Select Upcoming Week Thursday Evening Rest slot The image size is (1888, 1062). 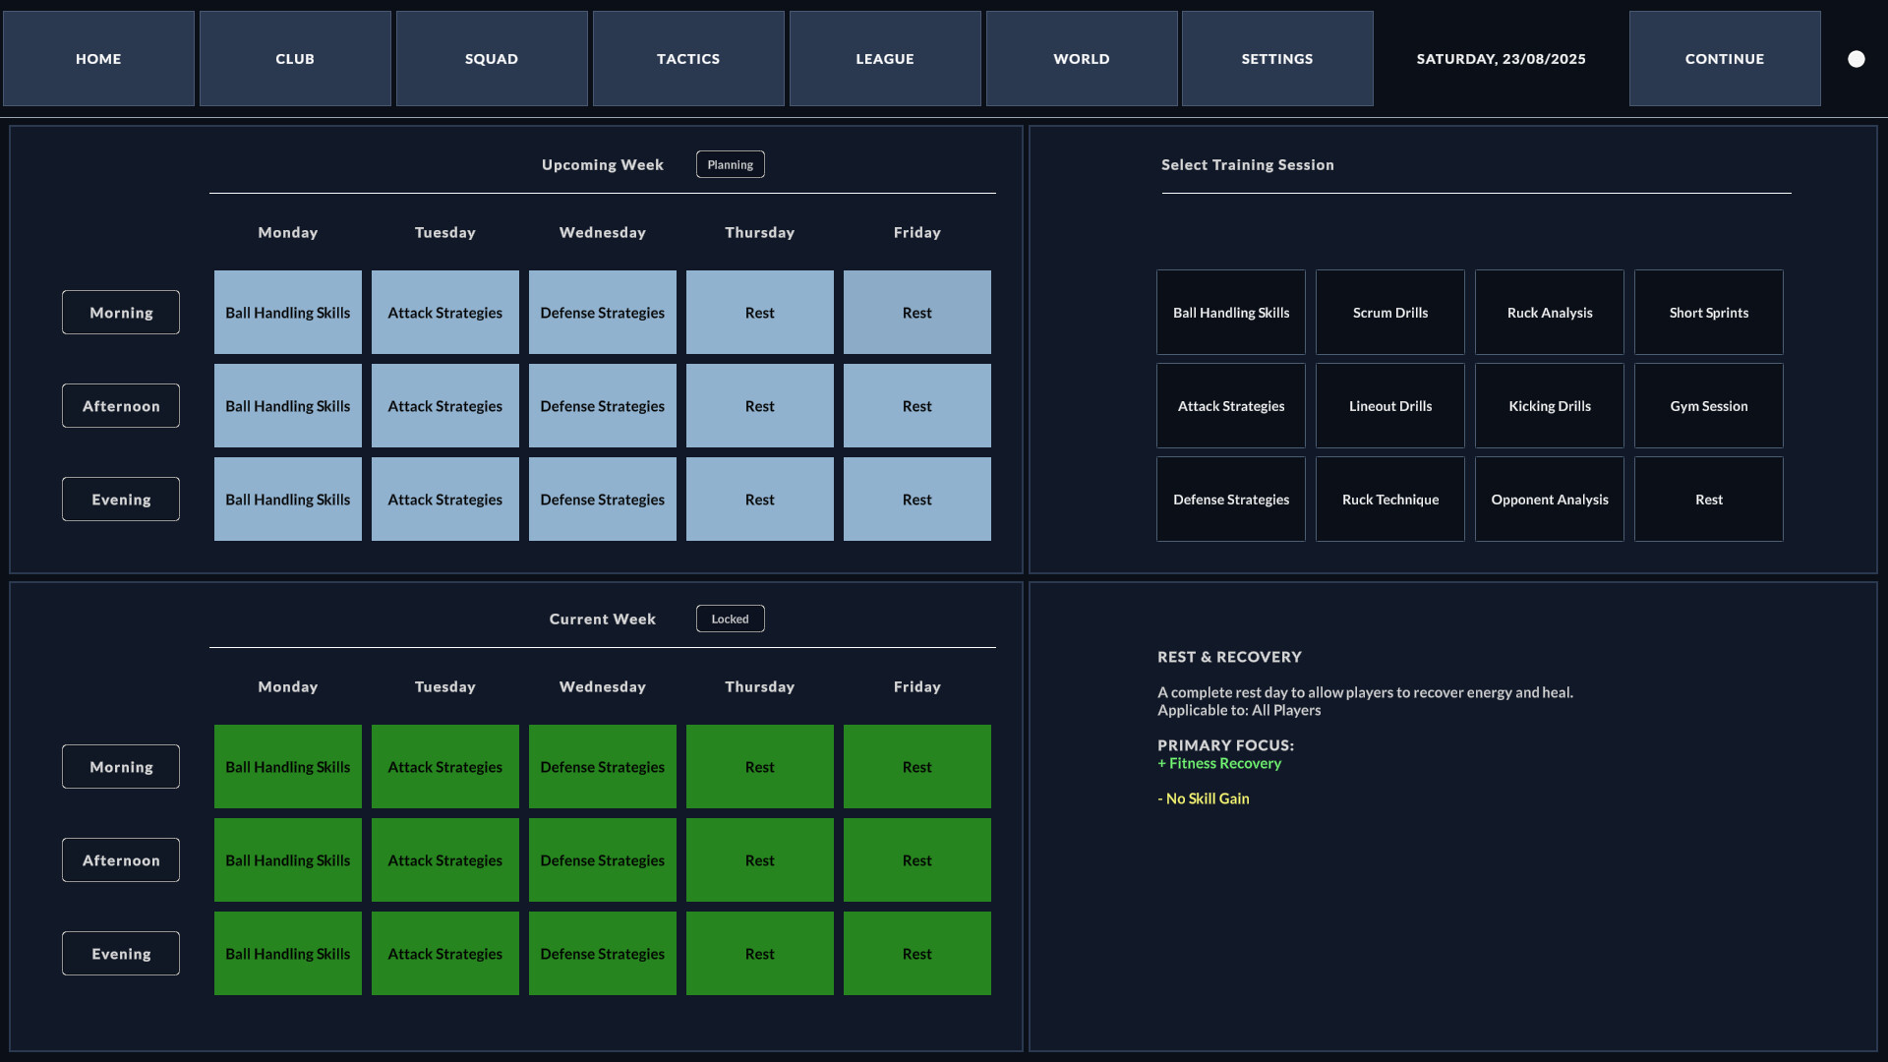[760, 500]
